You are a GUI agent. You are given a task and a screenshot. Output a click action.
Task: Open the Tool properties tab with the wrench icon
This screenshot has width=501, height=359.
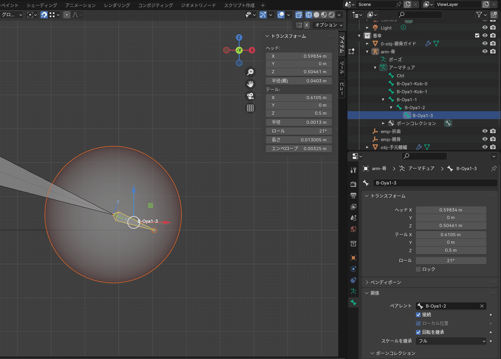click(353, 170)
